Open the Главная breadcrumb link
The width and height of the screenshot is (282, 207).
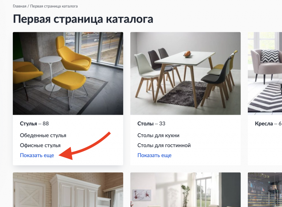click(20, 6)
